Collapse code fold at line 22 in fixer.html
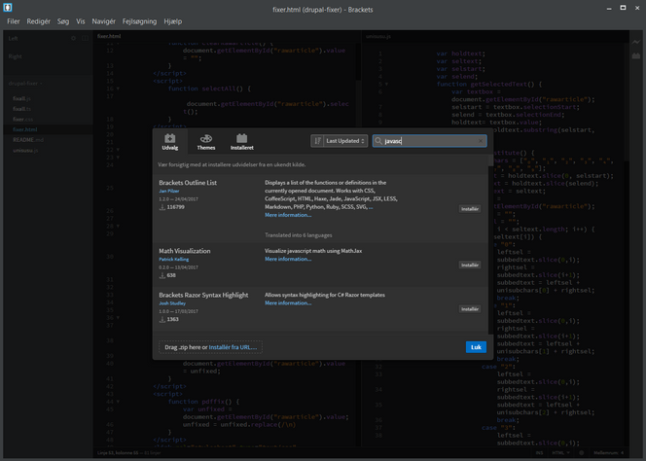 click(x=118, y=150)
